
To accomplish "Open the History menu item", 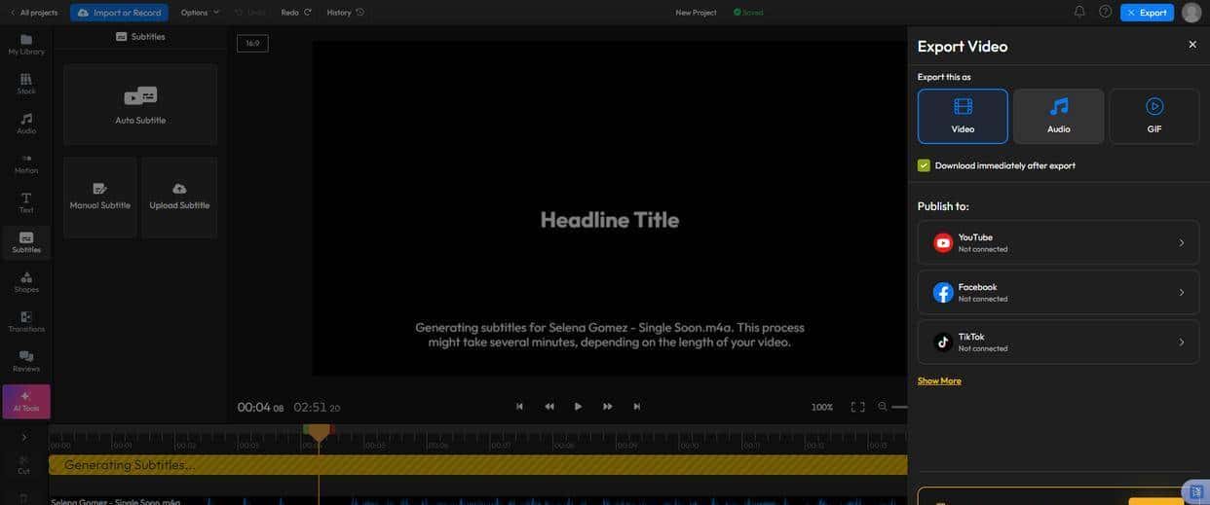I will pos(345,13).
